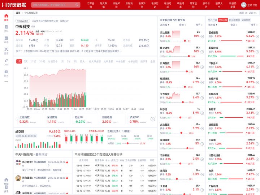
Task: Click 实达集团 52周价 slider dot
Action: (185, 41)
